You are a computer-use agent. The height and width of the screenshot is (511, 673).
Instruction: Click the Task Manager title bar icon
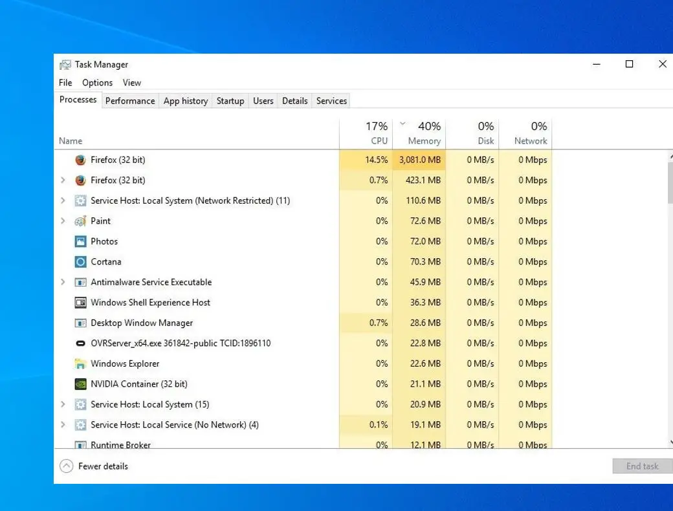pos(65,64)
